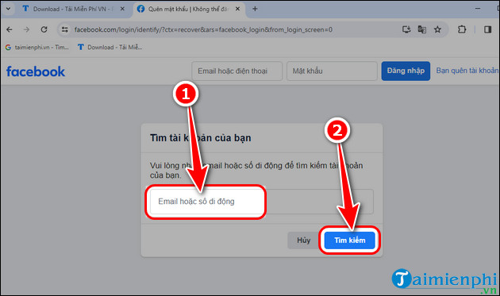Open the extensions puzzle icon

tap(461, 29)
